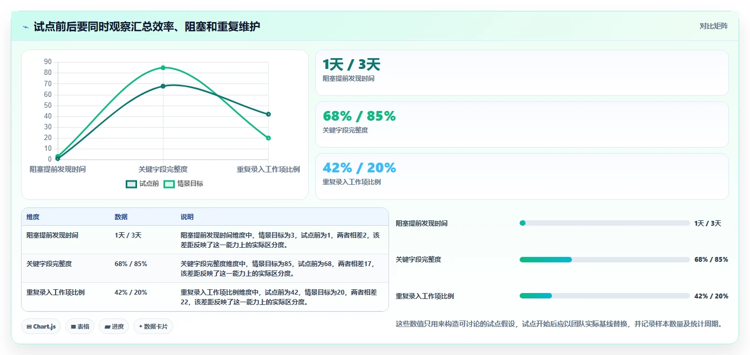Image resolution: width=750 pixels, height=355 pixels.
Task: Click the 试点前 data point at 68
Action: click(x=163, y=86)
